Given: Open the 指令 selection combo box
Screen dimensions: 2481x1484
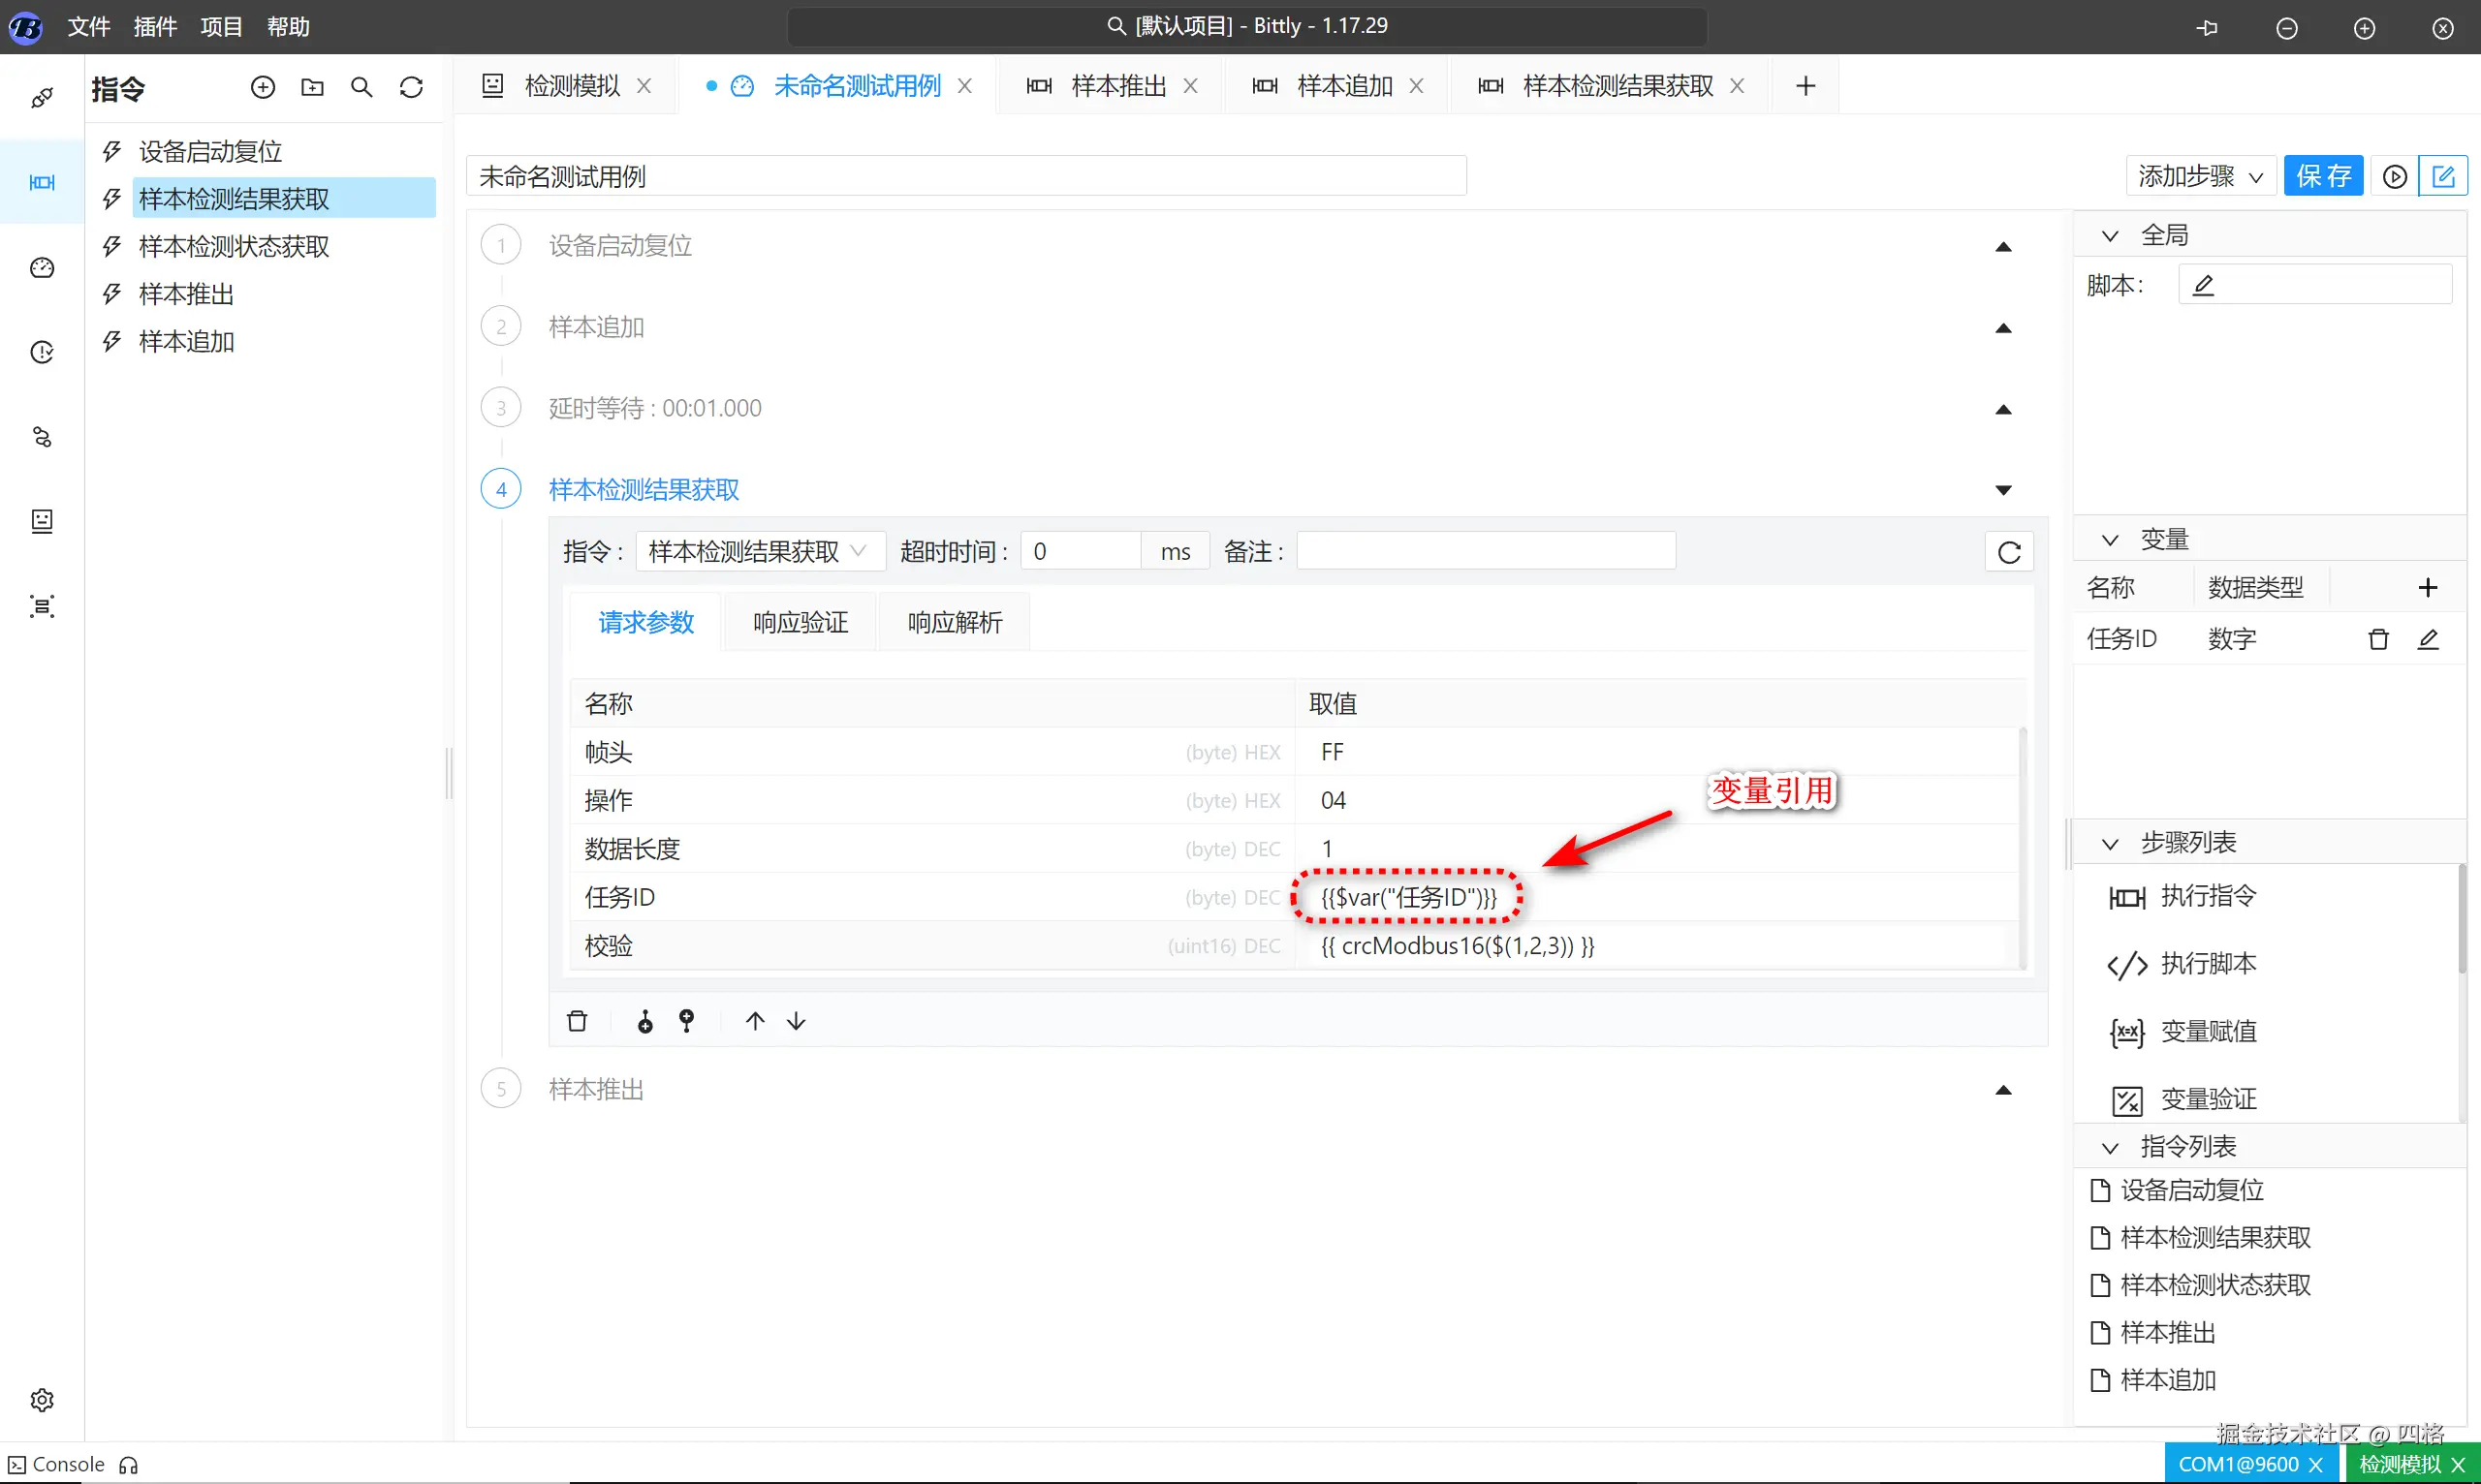Looking at the screenshot, I should (x=759, y=552).
